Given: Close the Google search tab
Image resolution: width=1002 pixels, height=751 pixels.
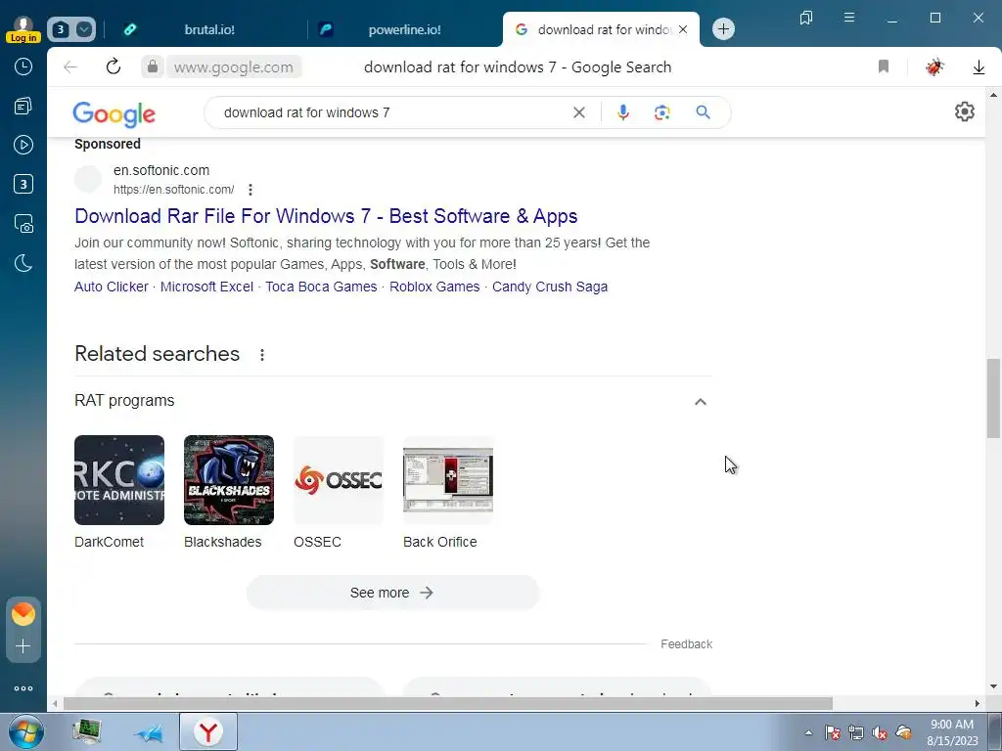Looking at the screenshot, I should [683, 29].
